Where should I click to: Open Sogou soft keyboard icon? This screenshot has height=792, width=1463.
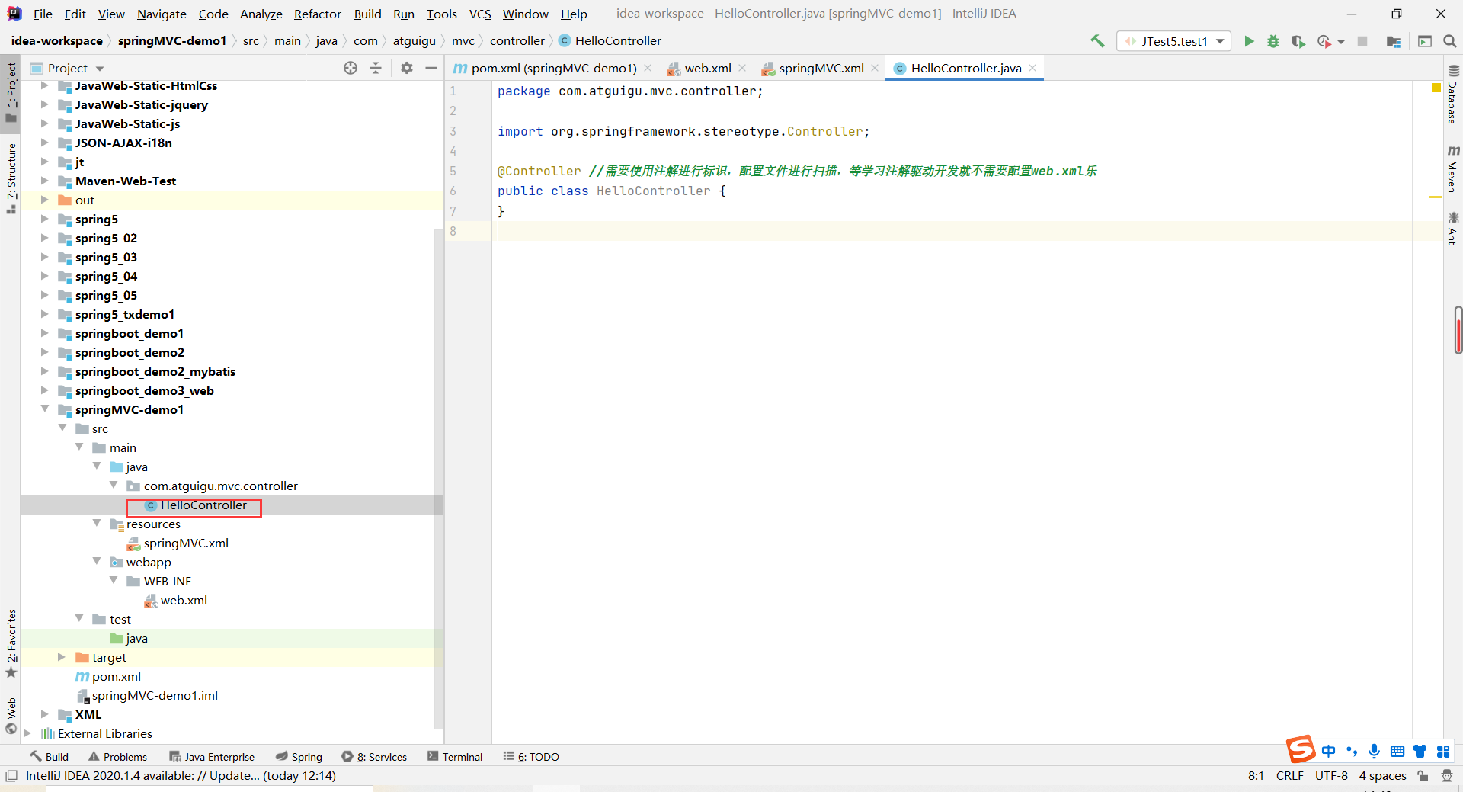point(1397,752)
